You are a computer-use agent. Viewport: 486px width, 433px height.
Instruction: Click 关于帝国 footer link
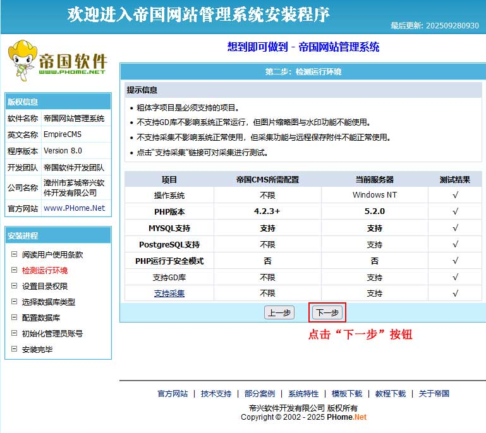[434, 393]
